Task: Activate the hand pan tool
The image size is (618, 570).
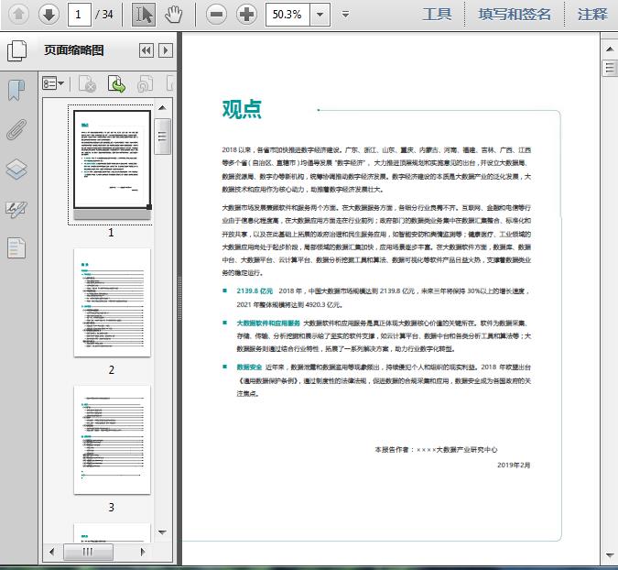Action: pyautogui.click(x=173, y=15)
